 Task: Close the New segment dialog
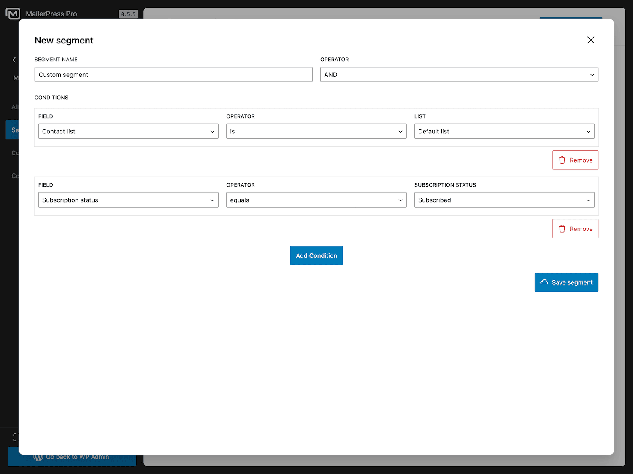(x=590, y=40)
